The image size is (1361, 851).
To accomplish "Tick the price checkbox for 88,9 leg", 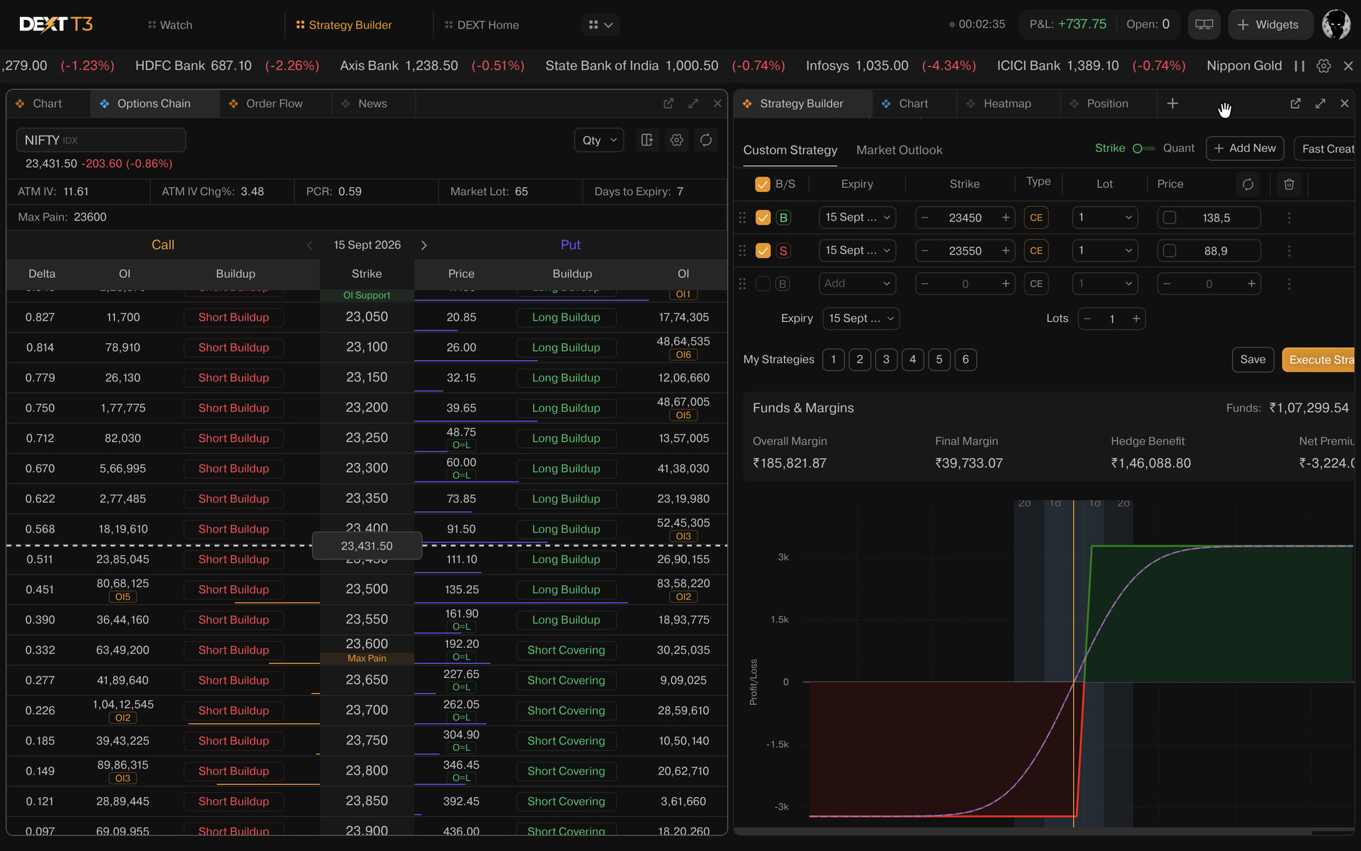I will pyautogui.click(x=1170, y=251).
